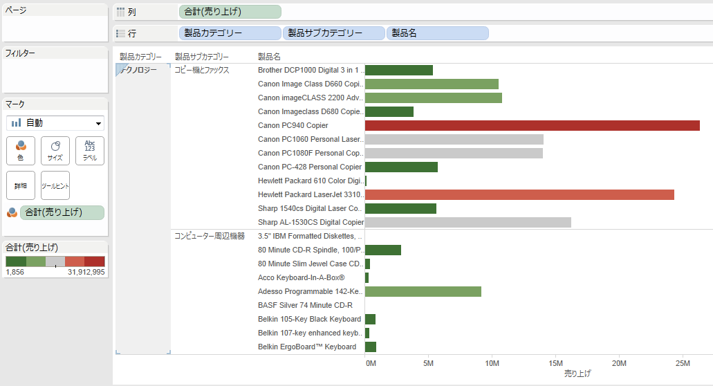Click the ページ shelf header
The image size is (713, 386).
coord(16,10)
